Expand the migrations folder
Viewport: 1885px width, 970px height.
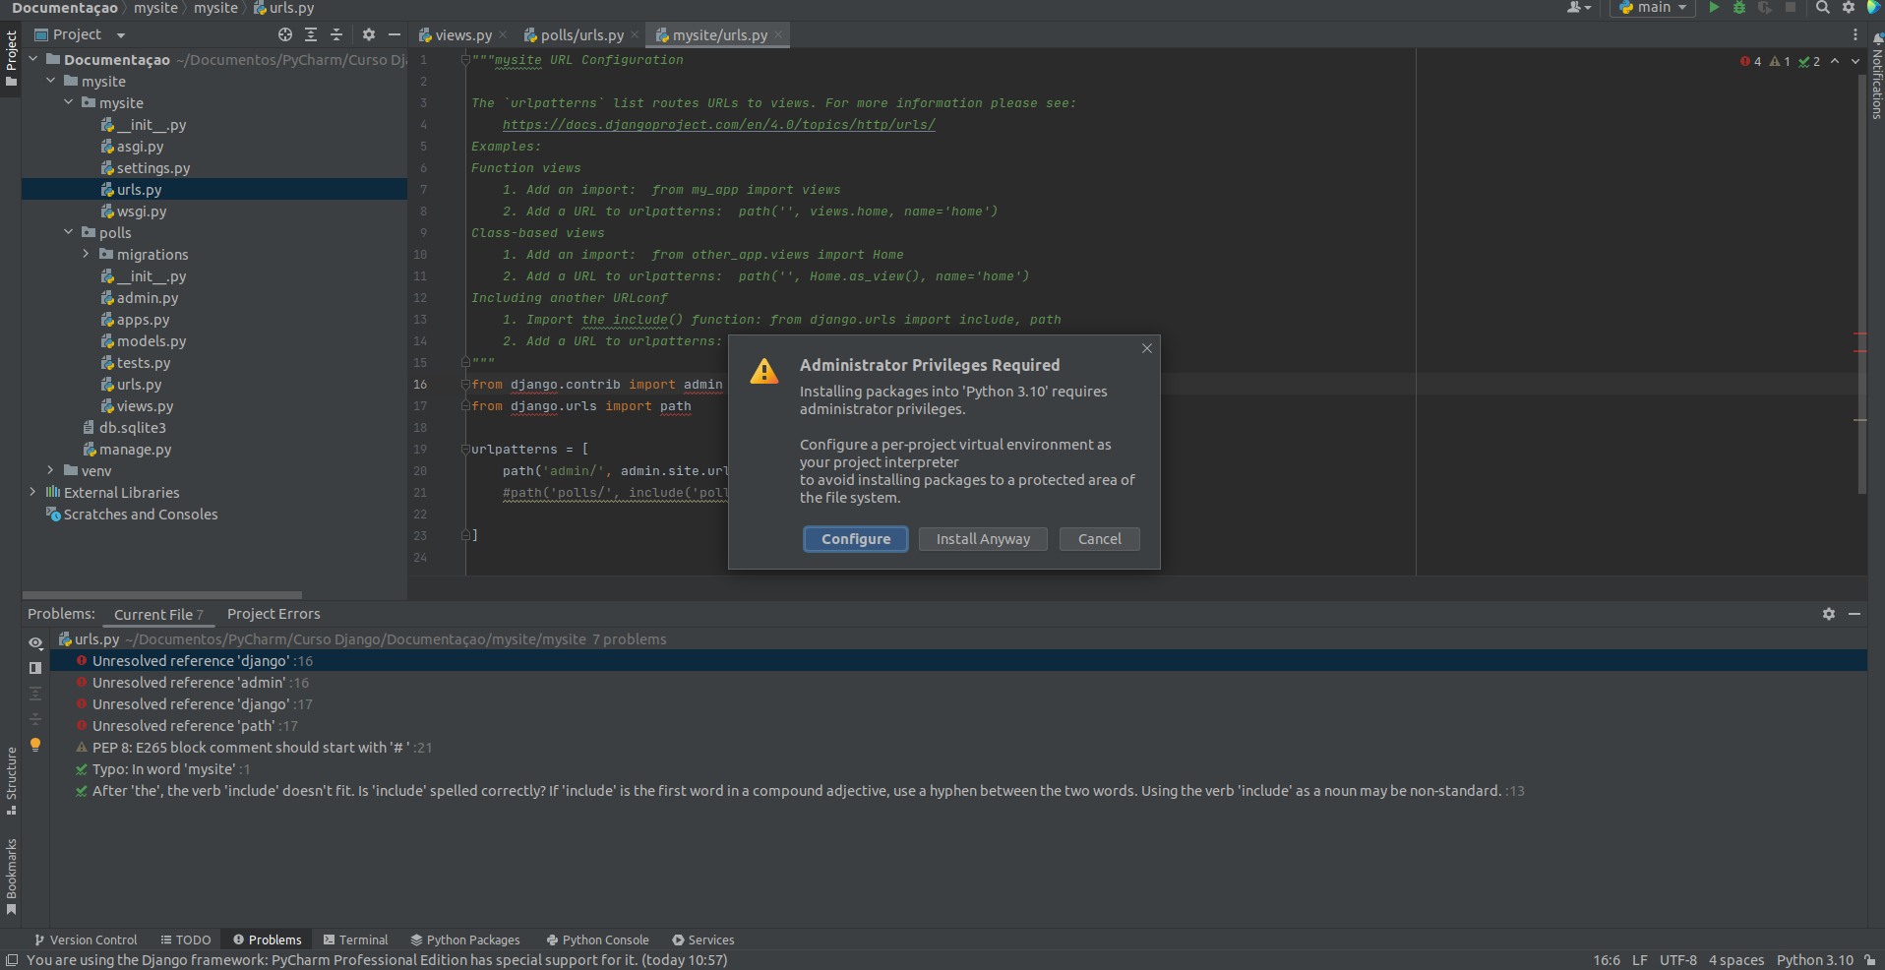[x=87, y=254]
